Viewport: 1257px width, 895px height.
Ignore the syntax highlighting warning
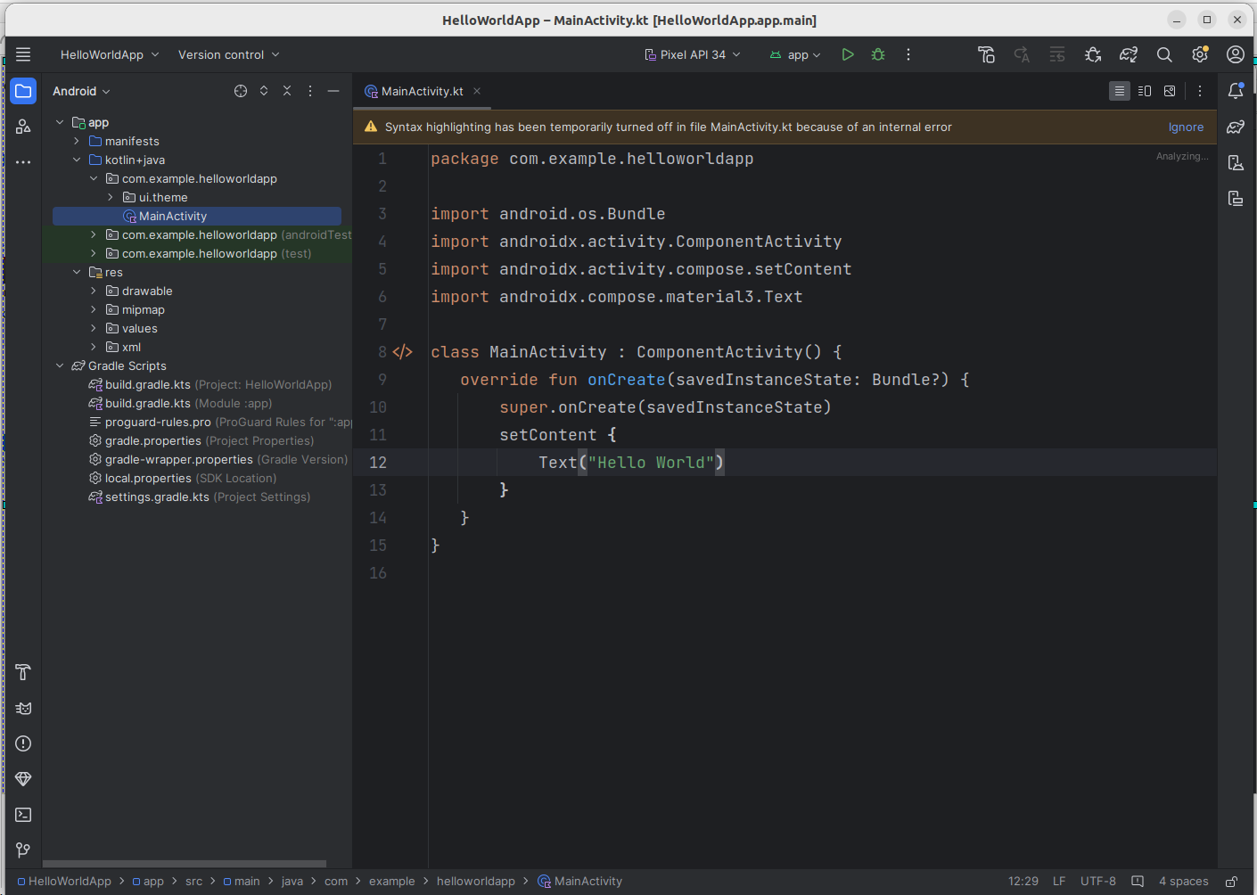(x=1186, y=127)
